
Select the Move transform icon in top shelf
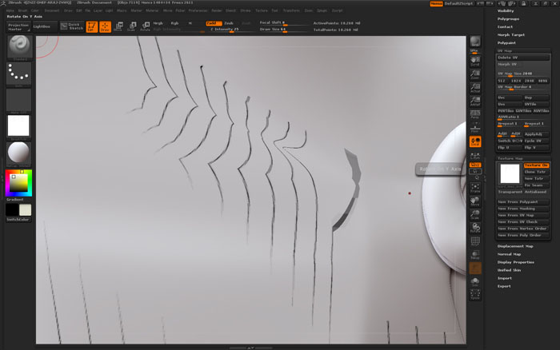point(118,26)
